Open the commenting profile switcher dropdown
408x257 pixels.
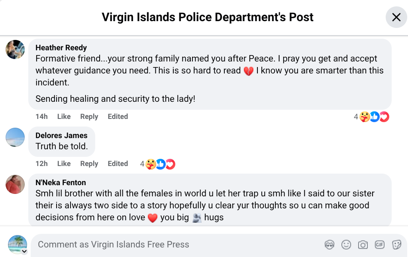(x=24, y=251)
